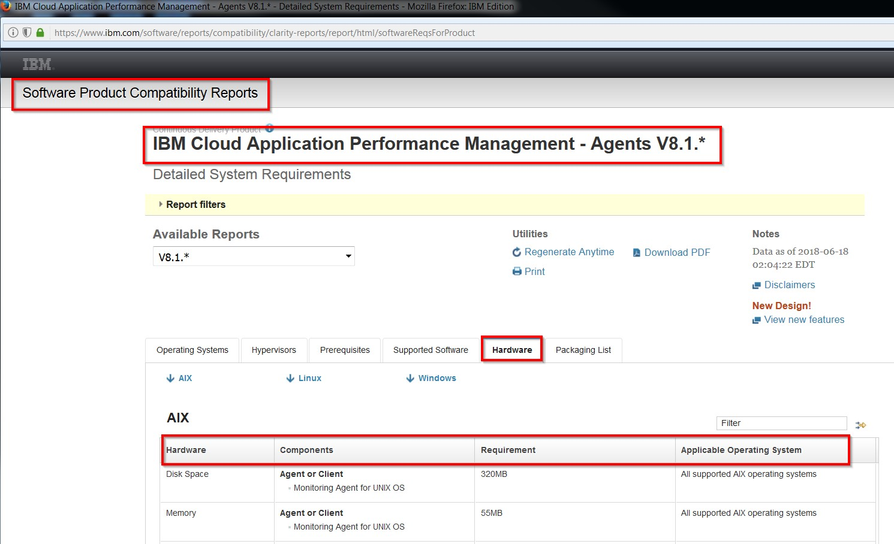Click All supported AIX operating systems in Memory row
Viewport: 894px width, 544px height.
[x=748, y=513]
